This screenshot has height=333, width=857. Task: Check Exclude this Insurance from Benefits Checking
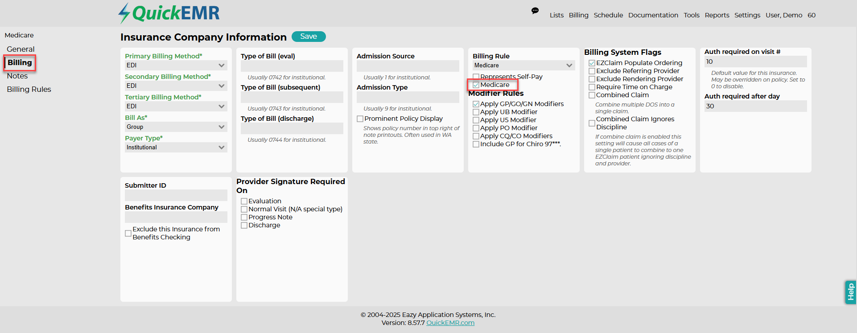click(128, 233)
